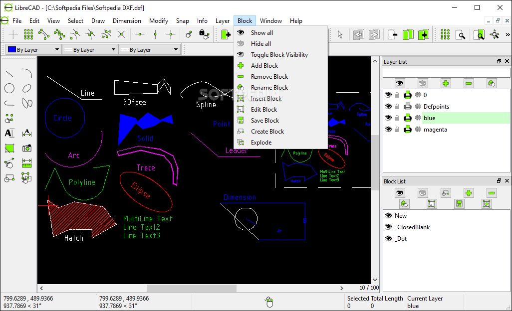Toggle visibility of the _Dot block
This screenshot has width=512, height=311.
coord(388,238)
